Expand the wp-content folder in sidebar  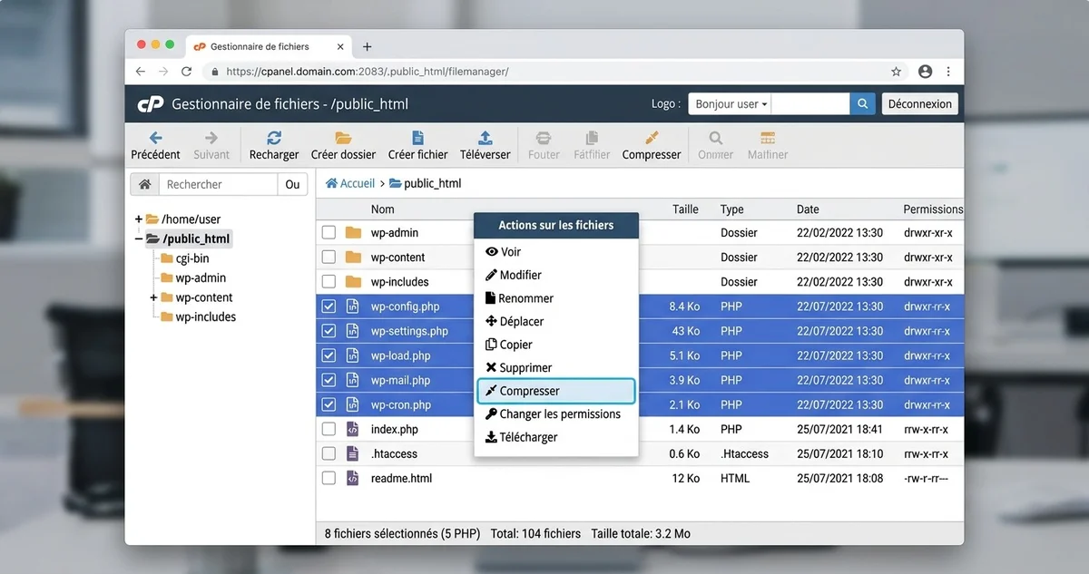(154, 297)
